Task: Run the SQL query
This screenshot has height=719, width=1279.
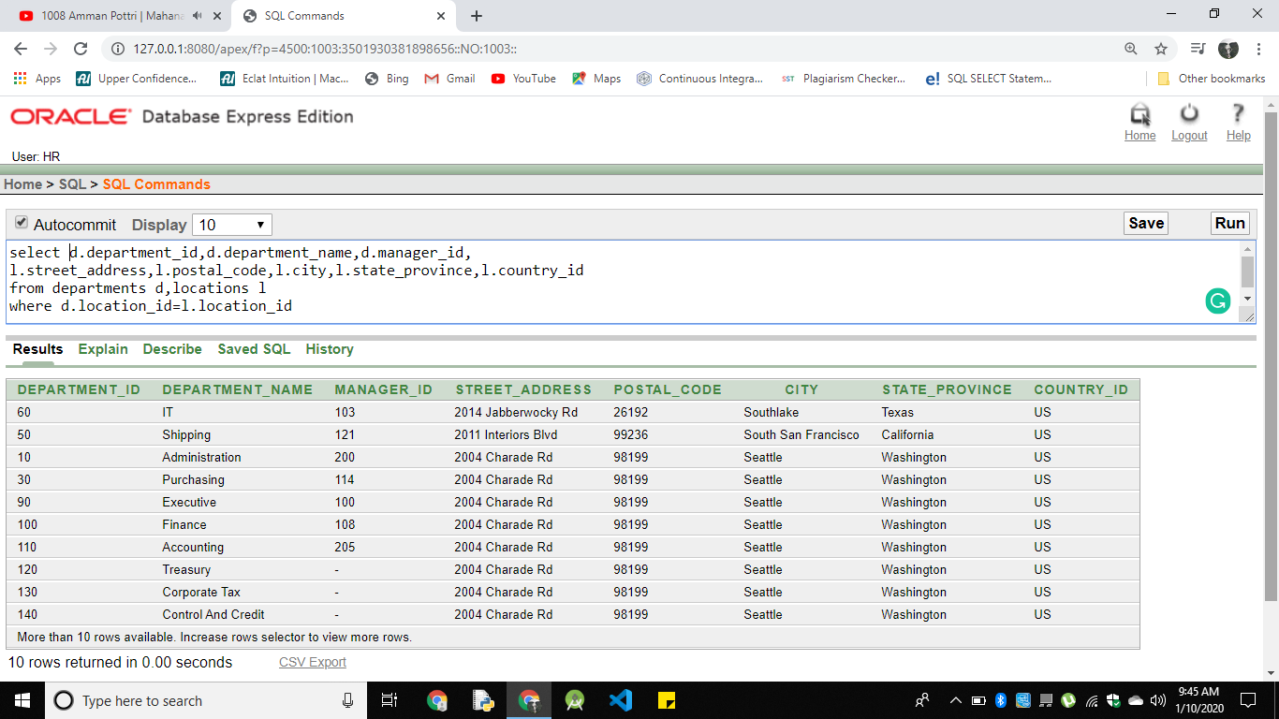Action: tap(1229, 223)
